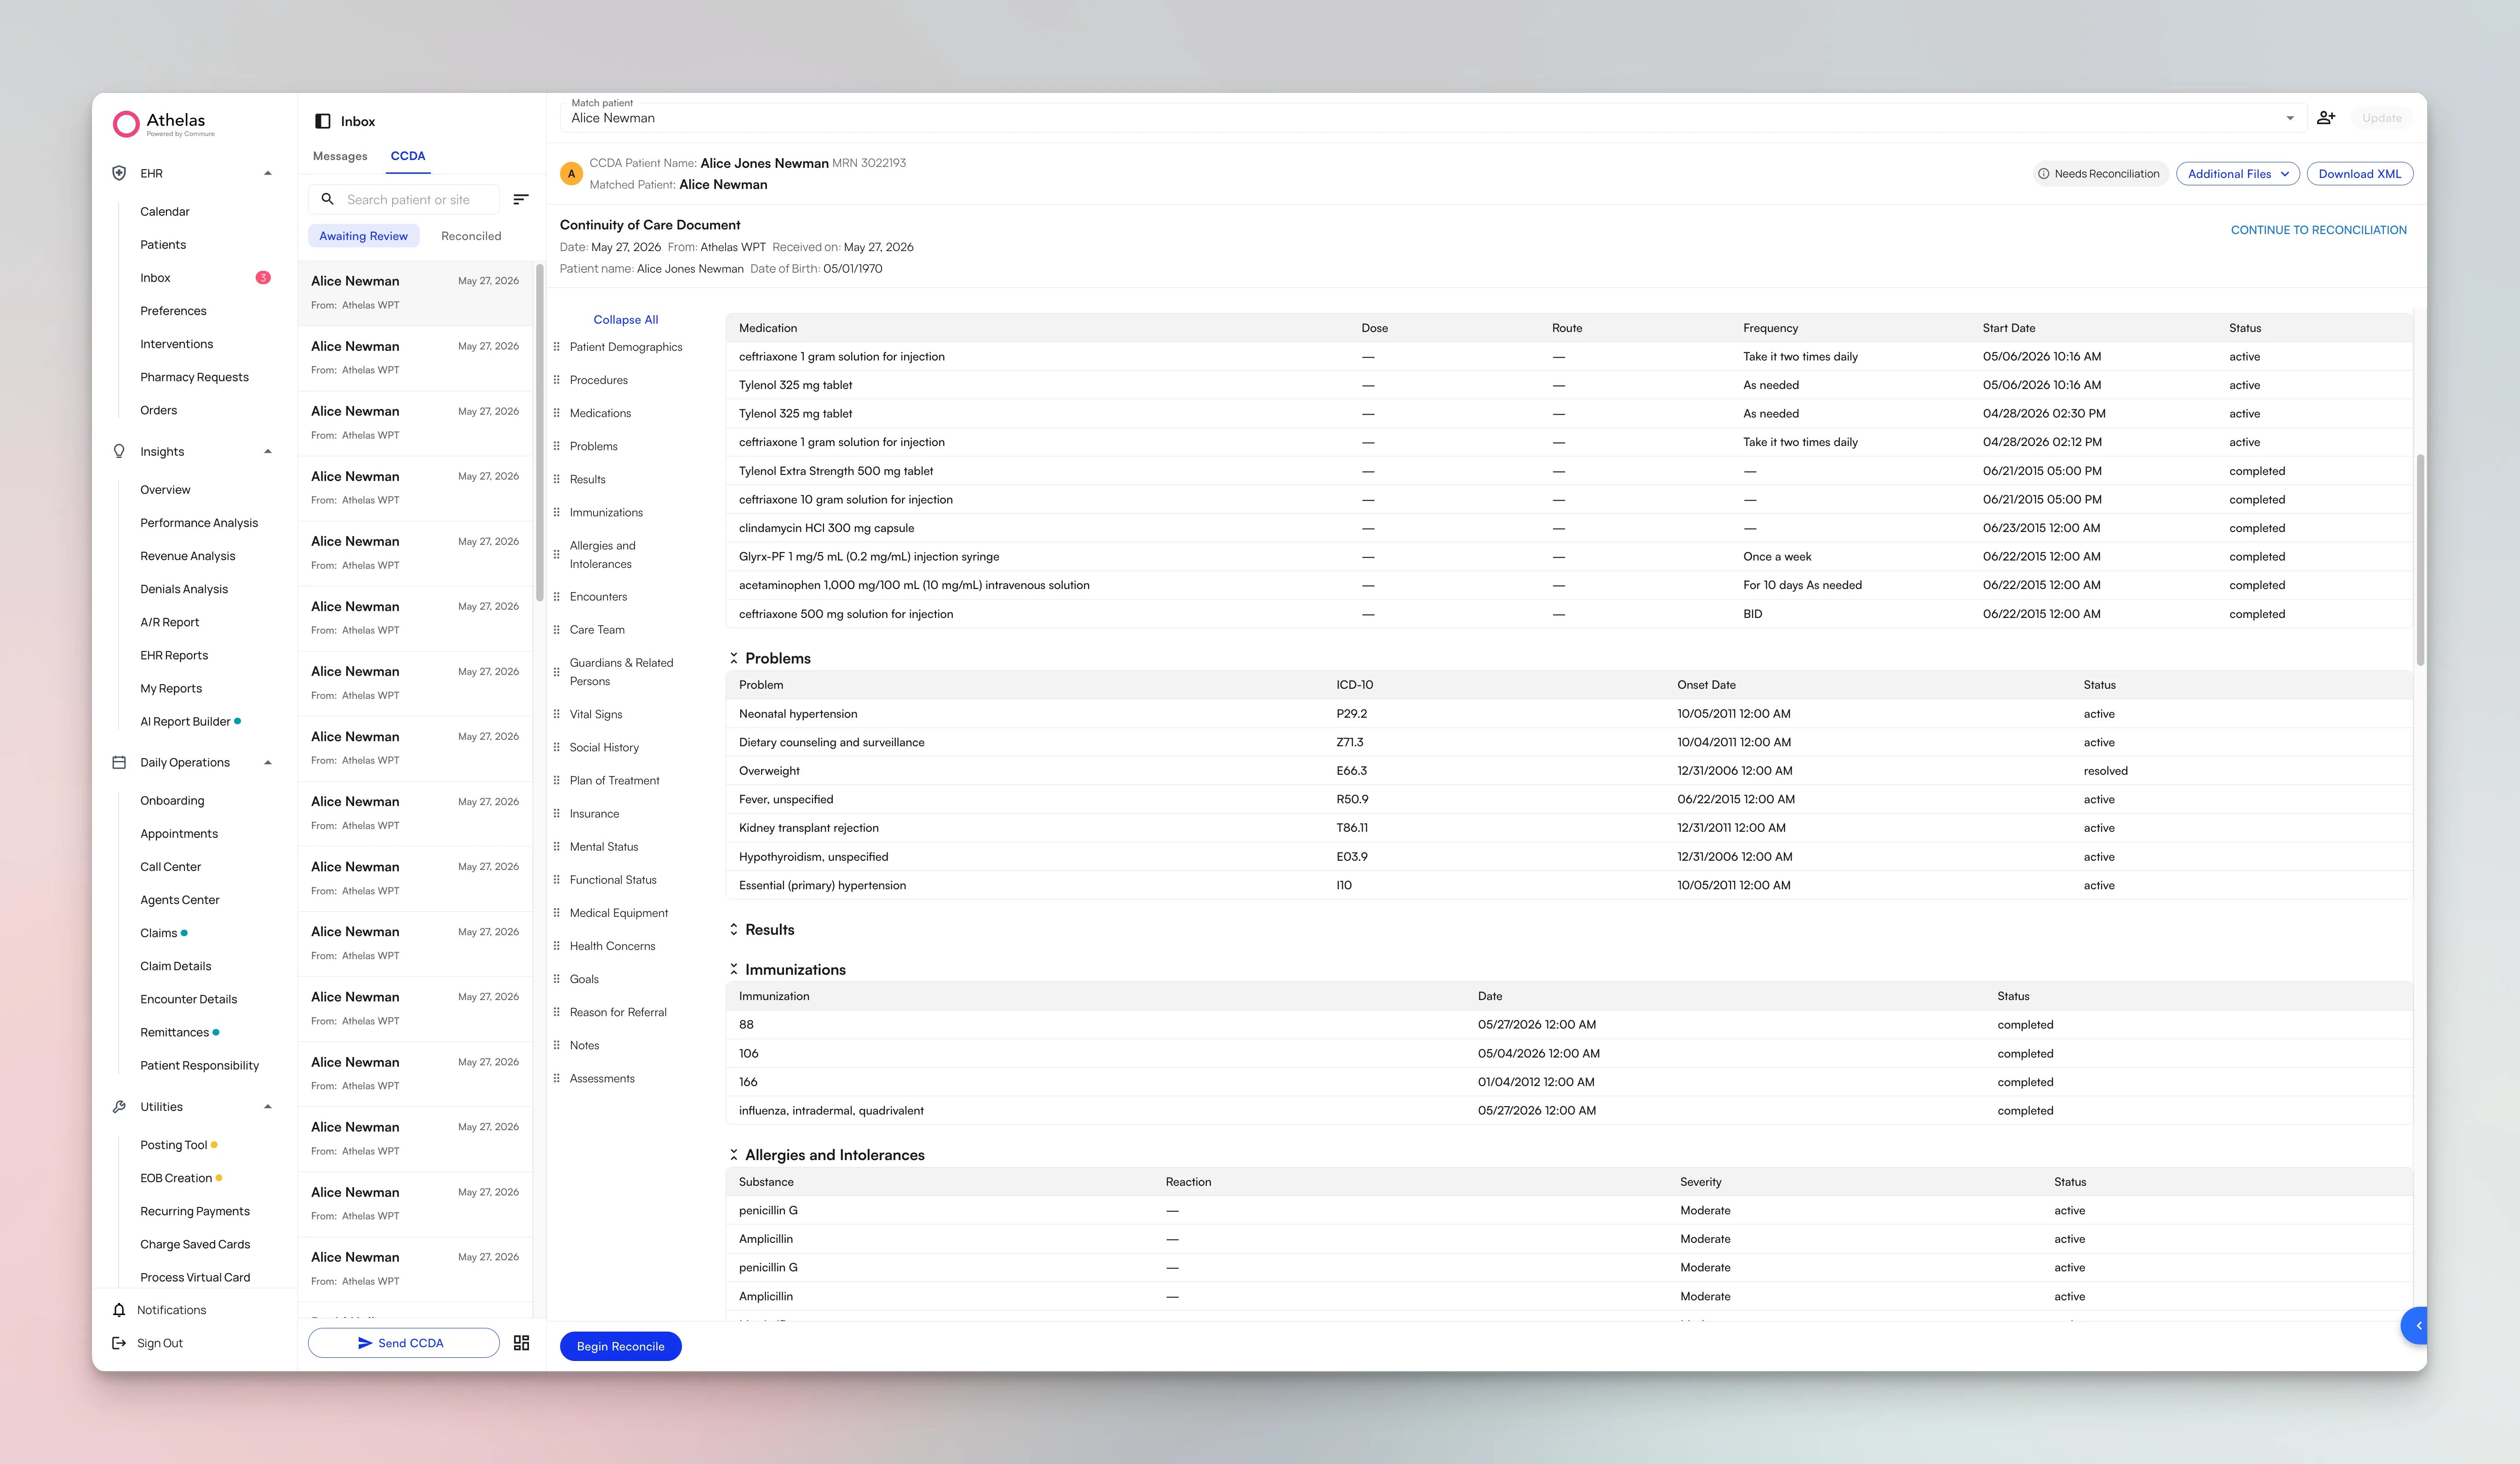2520x1464 pixels.
Task: Click the search magnifier icon
Action: click(x=327, y=199)
